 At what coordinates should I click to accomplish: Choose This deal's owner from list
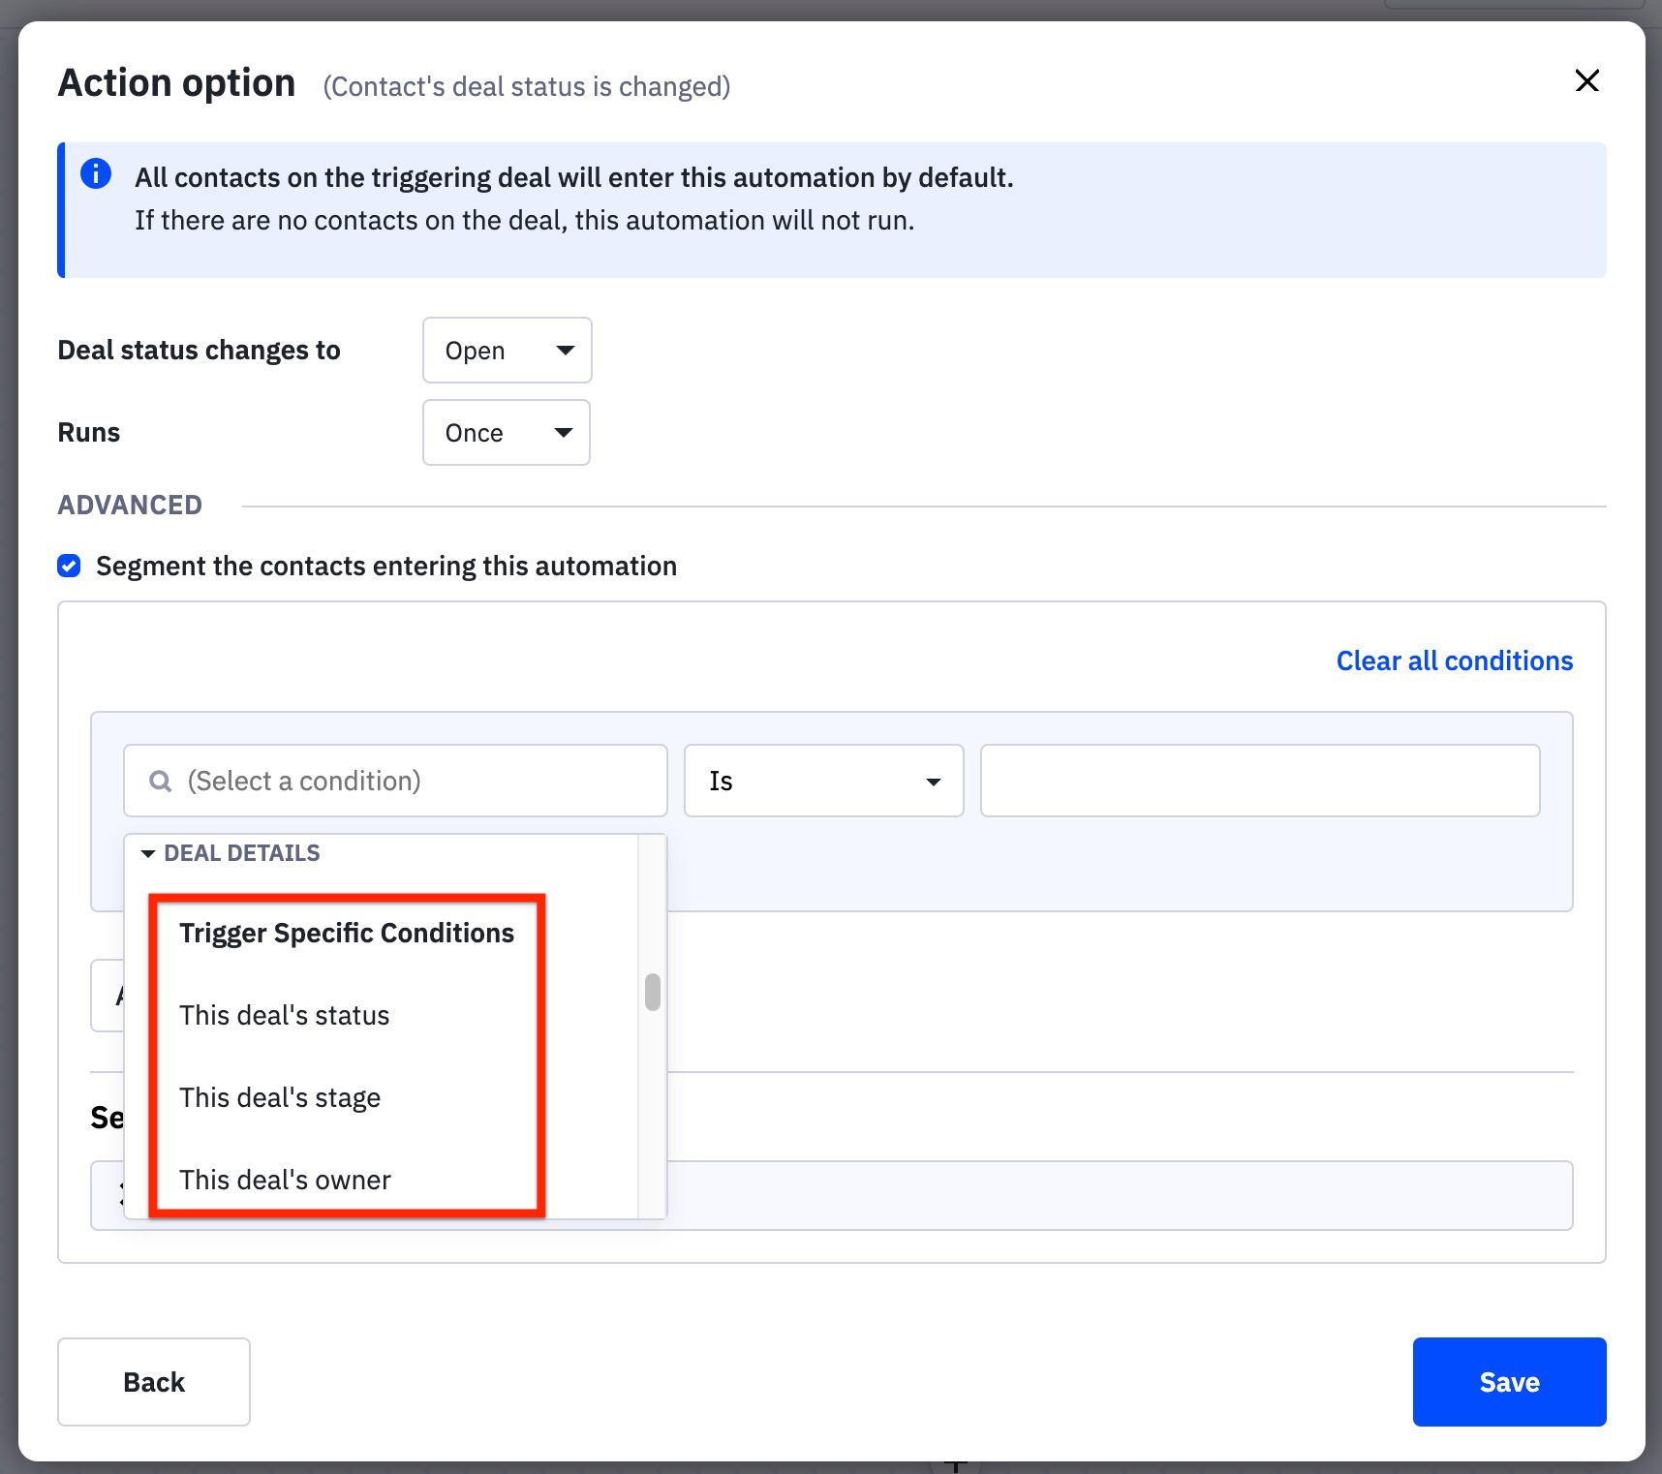[285, 1180]
